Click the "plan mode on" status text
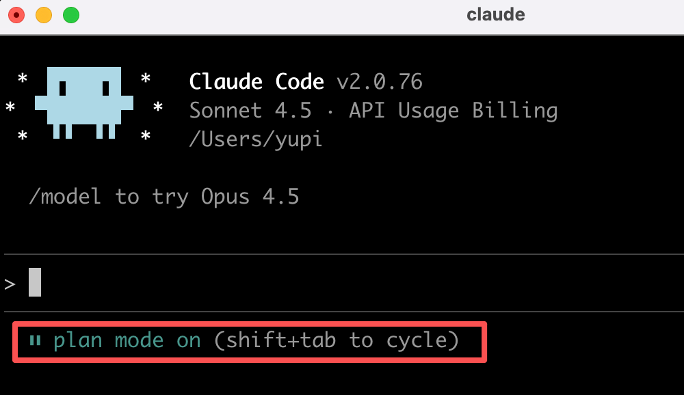 click(127, 340)
